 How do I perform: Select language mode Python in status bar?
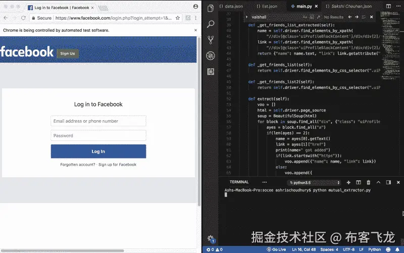click(375, 249)
